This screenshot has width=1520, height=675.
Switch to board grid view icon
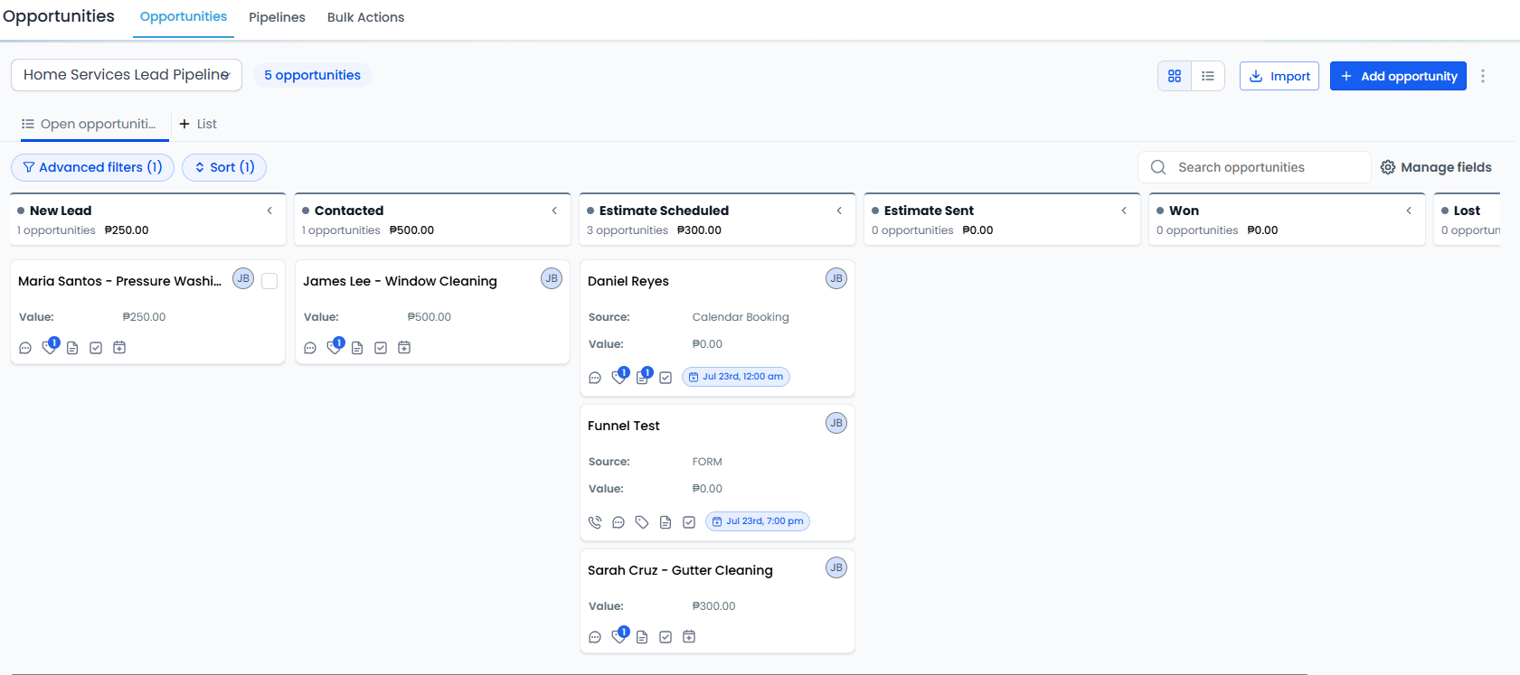(x=1175, y=76)
